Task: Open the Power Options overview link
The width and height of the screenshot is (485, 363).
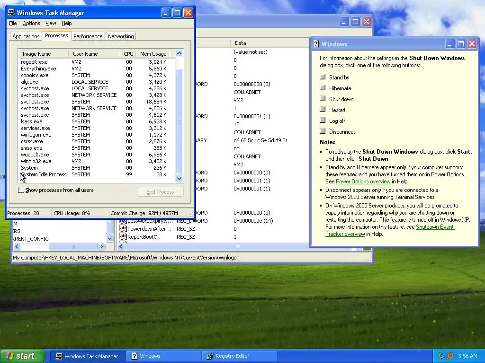Action: [363, 181]
